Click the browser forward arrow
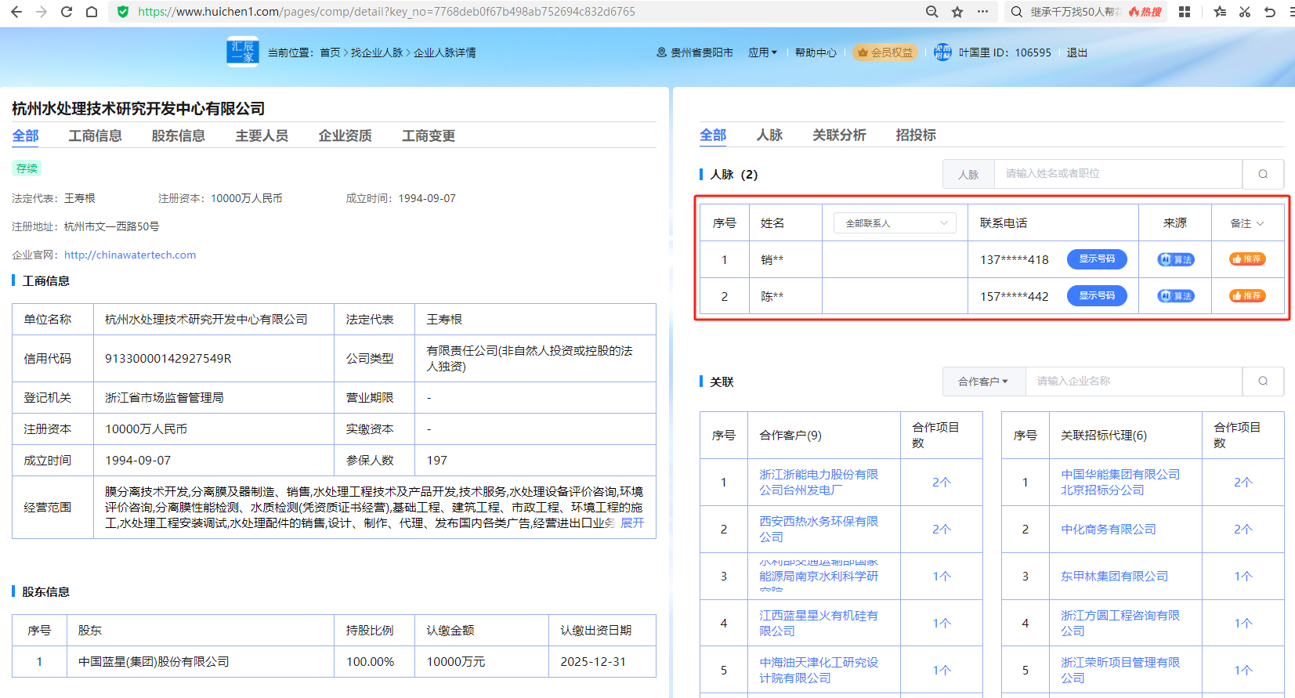 tap(42, 12)
